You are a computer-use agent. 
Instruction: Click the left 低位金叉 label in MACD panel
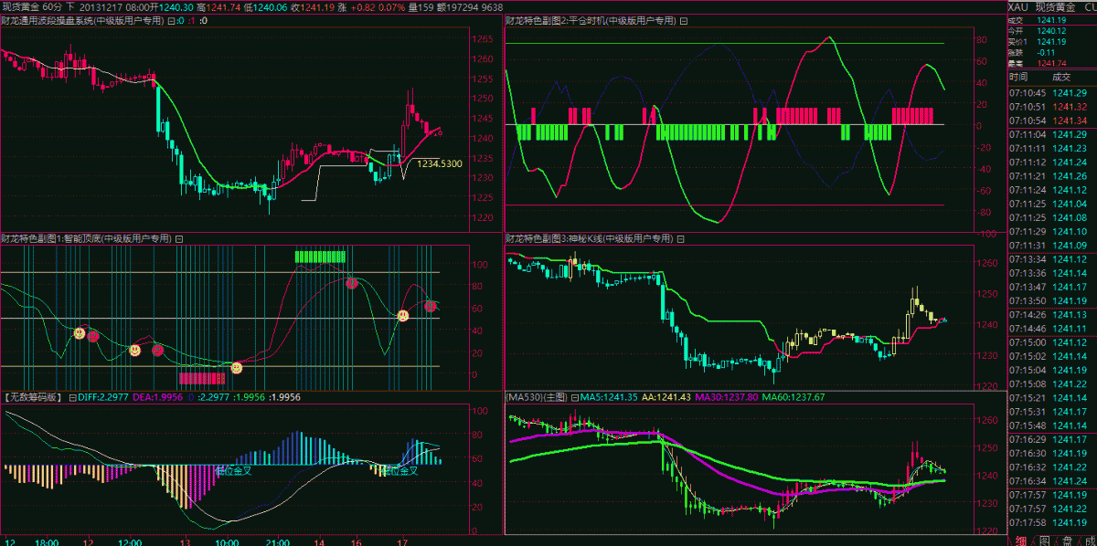(x=234, y=471)
